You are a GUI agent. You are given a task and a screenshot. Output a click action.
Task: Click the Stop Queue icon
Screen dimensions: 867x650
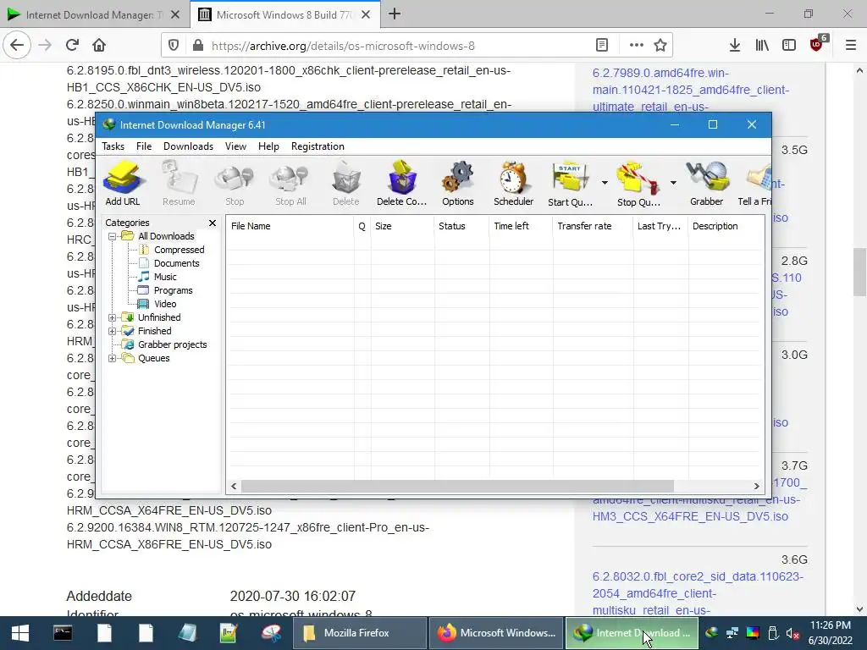pyautogui.click(x=638, y=184)
